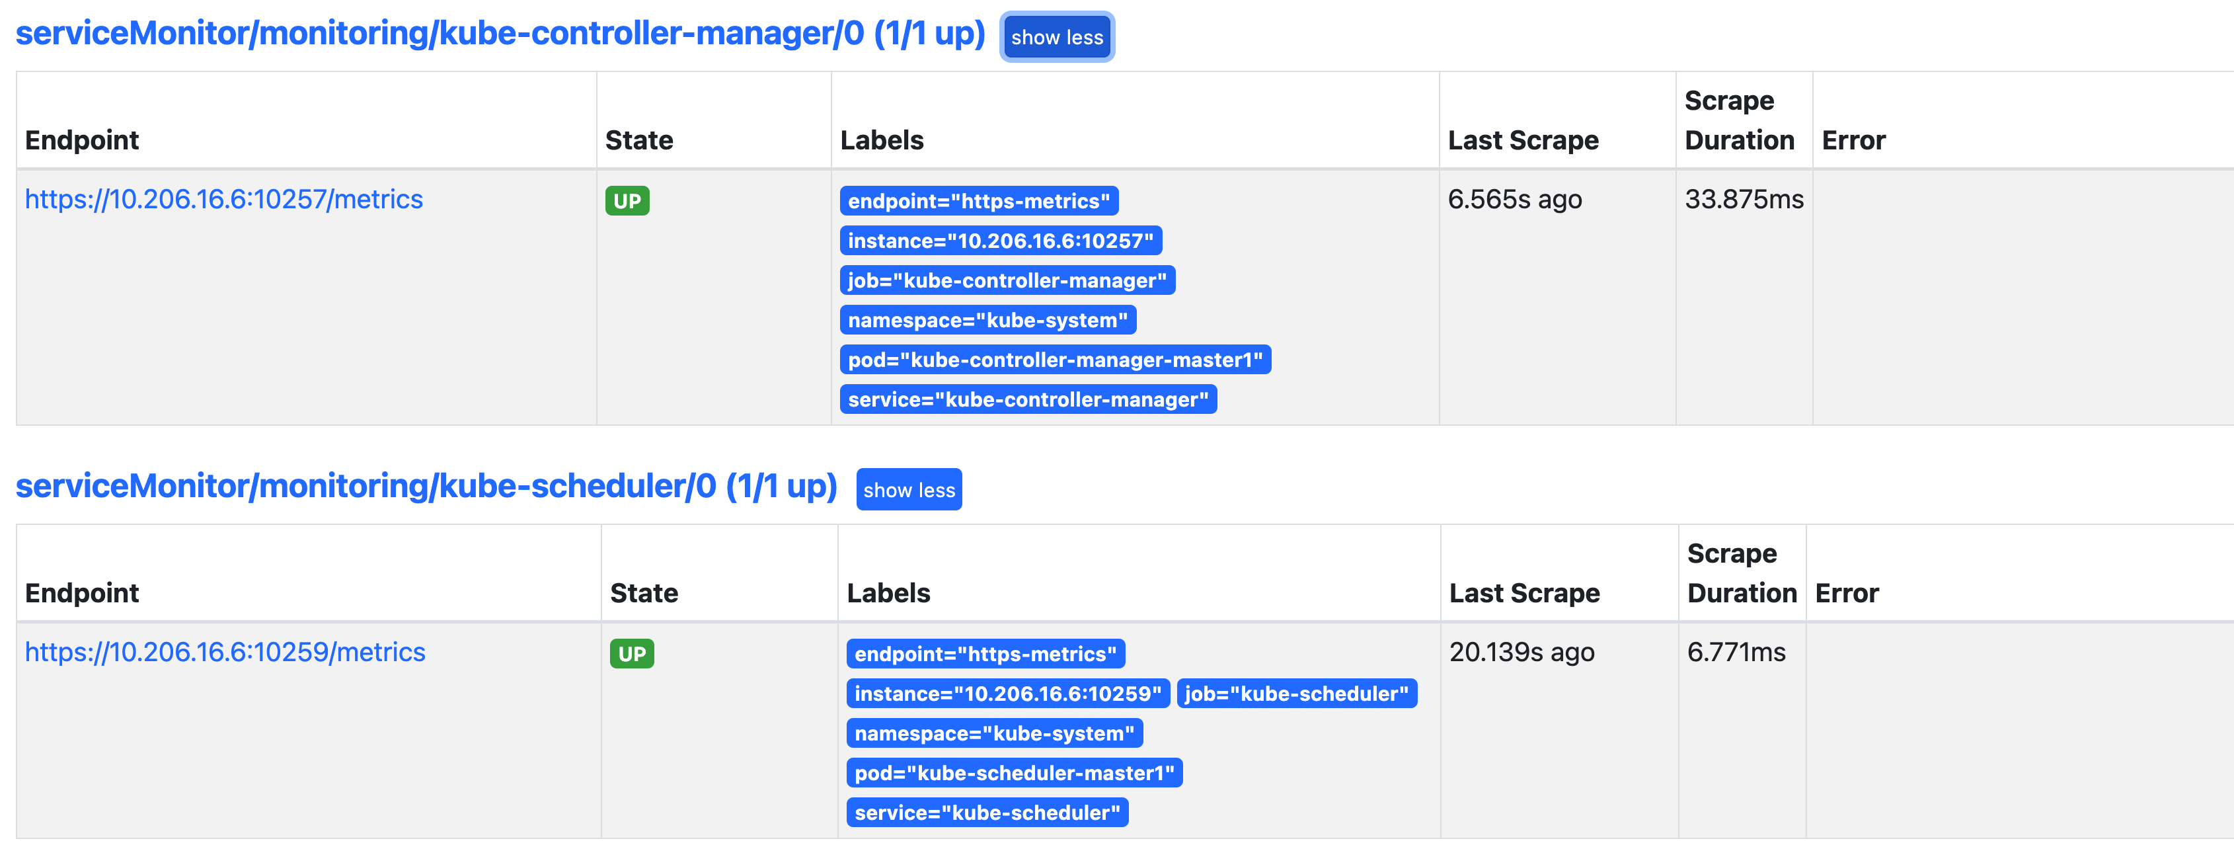2234x841 pixels.
Task: Click the 20.139s ago last scrape value
Action: click(1521, 653)
